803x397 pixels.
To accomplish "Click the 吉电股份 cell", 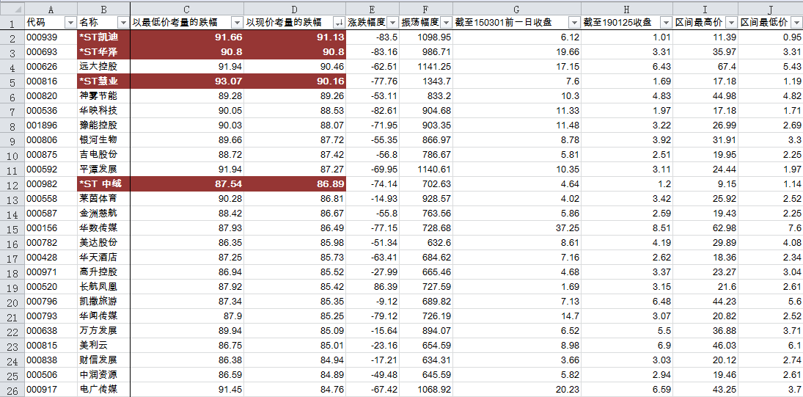I will [104, 155].
